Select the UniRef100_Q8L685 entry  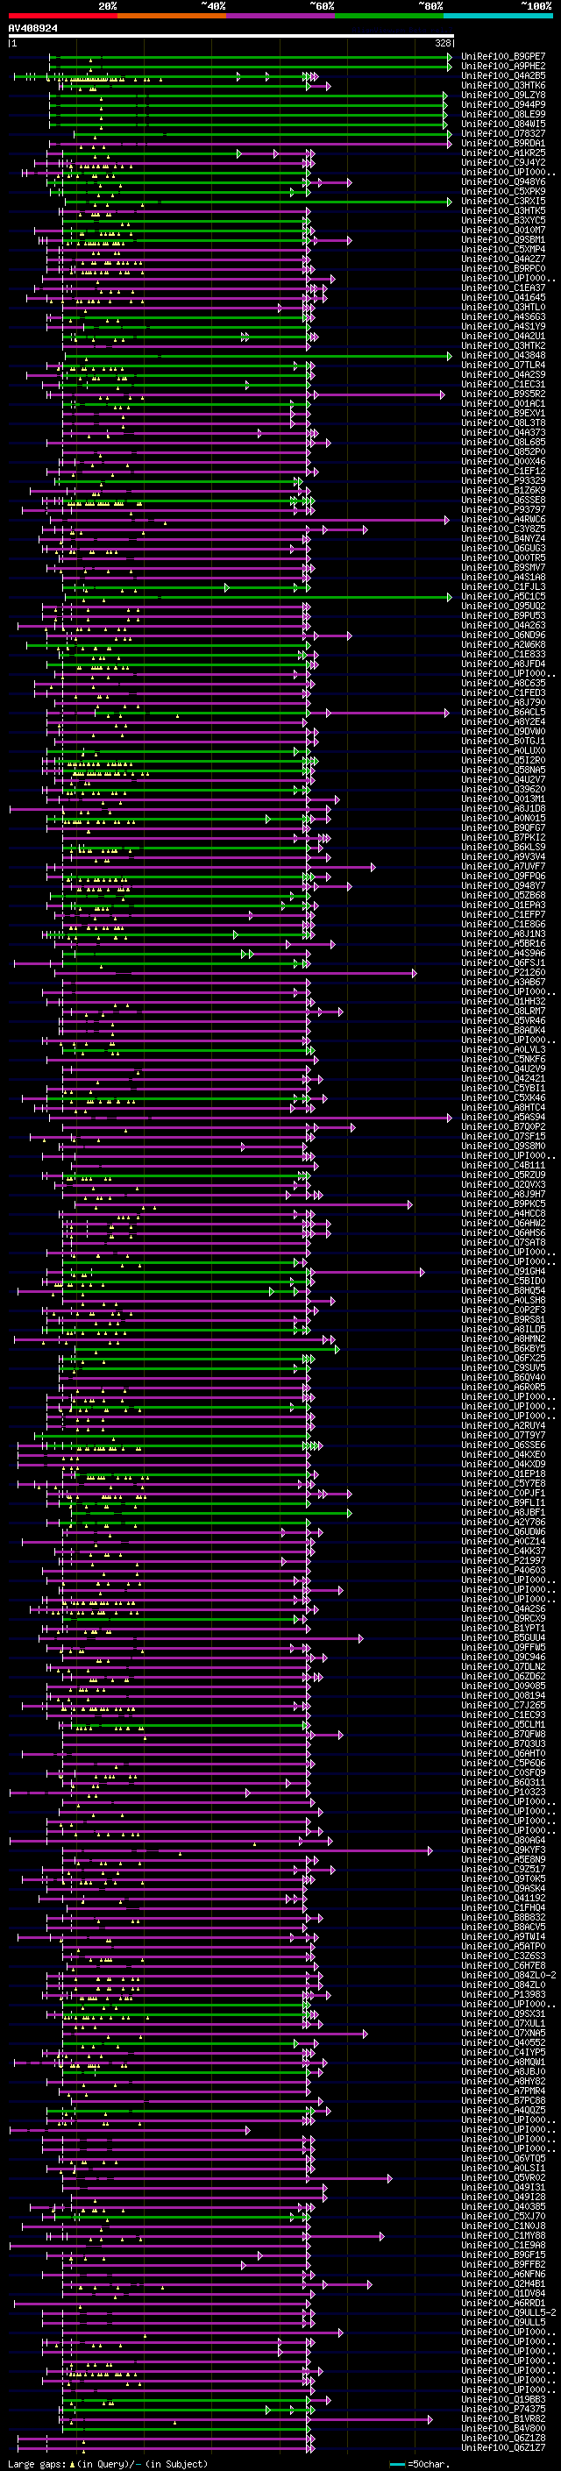pyautogui.click(x=503, y=442)
